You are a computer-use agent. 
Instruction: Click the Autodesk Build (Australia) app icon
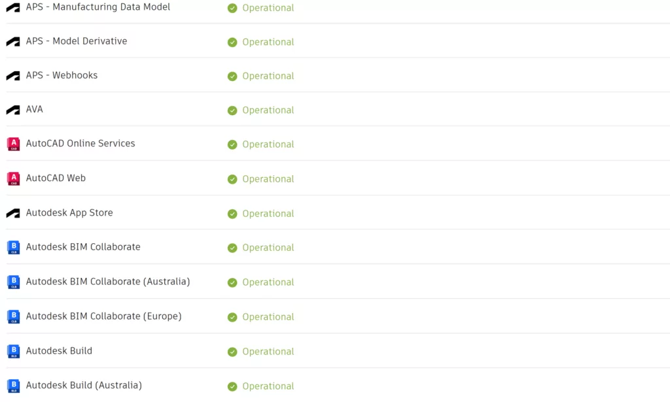13,386
